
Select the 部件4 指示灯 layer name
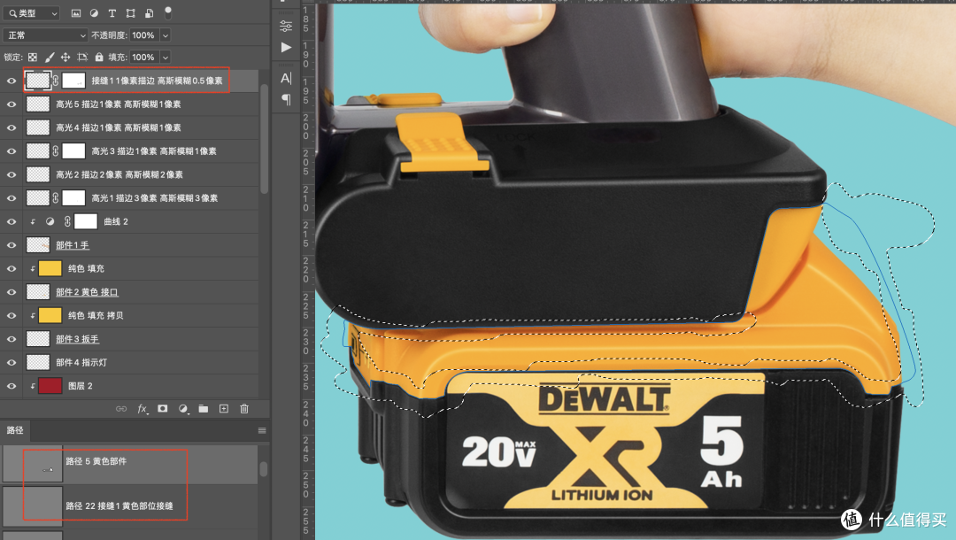81,363
